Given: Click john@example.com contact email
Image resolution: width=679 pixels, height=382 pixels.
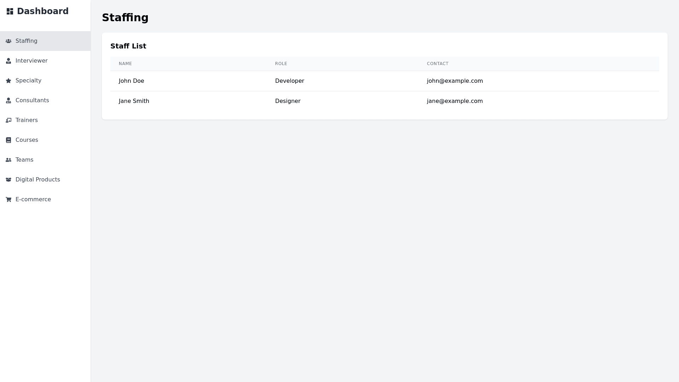Looking at the screenshot, I should [454, 81].
